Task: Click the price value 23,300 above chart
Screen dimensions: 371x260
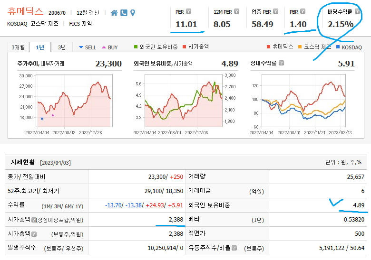Action: 108,64
